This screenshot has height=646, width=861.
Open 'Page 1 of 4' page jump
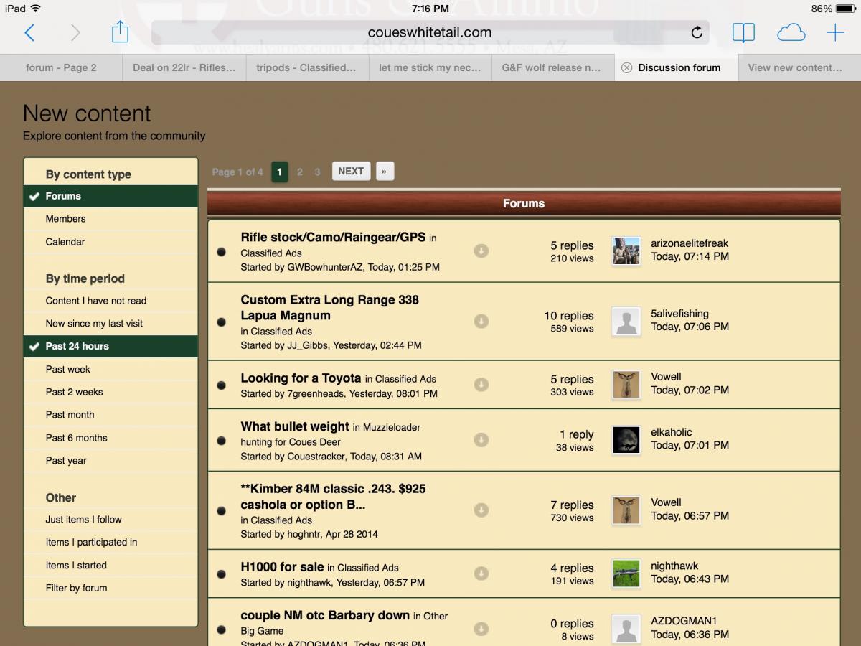click(x=237, y=172)
